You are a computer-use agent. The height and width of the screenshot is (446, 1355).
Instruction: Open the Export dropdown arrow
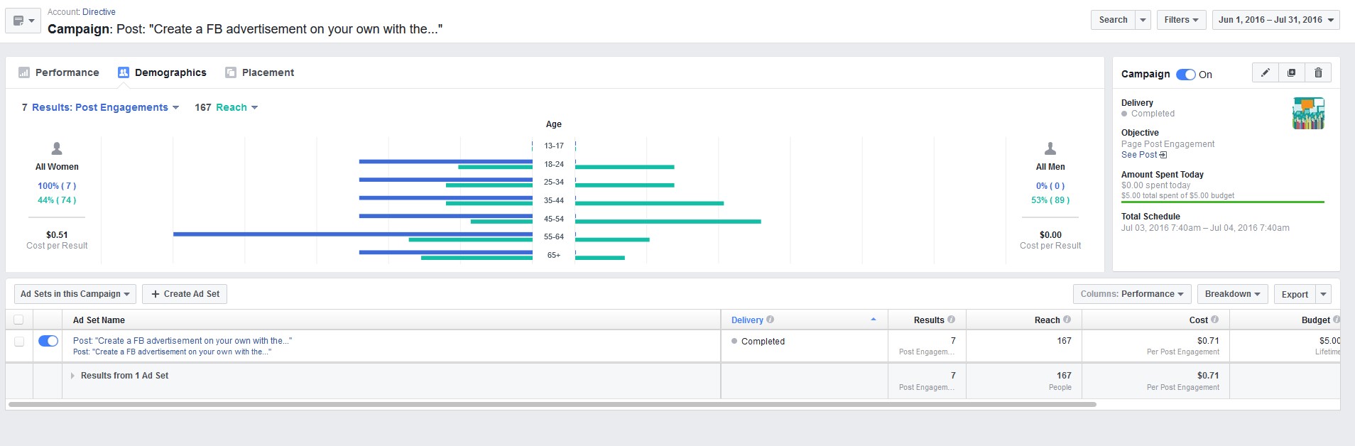[x=1323, y=294]
